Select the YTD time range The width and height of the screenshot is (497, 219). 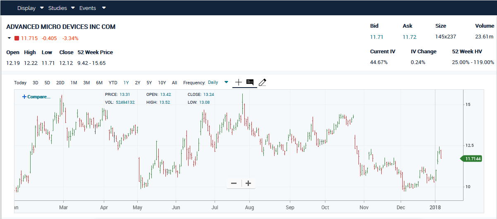pos(113,83)
